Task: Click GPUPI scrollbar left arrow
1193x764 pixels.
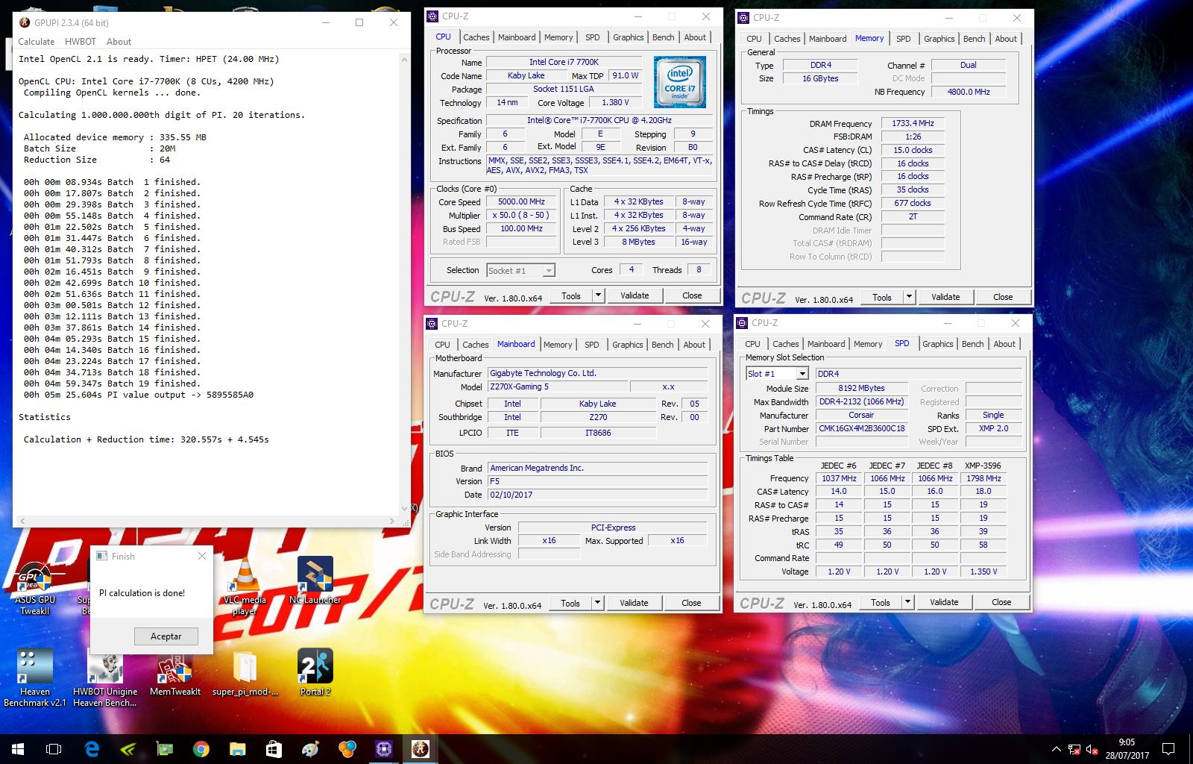Action: click(x=21, y=520)
